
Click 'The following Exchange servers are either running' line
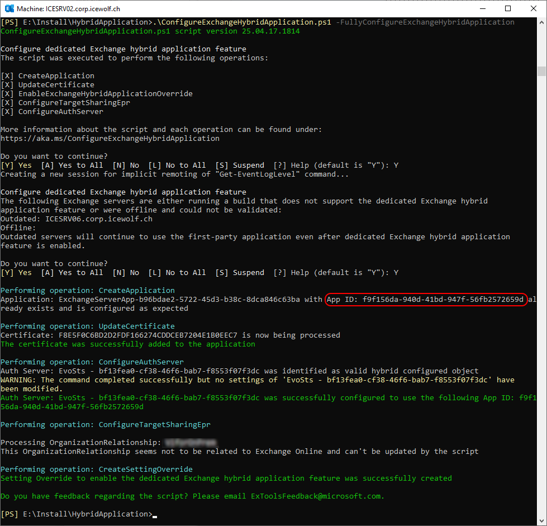click(244, 201)
